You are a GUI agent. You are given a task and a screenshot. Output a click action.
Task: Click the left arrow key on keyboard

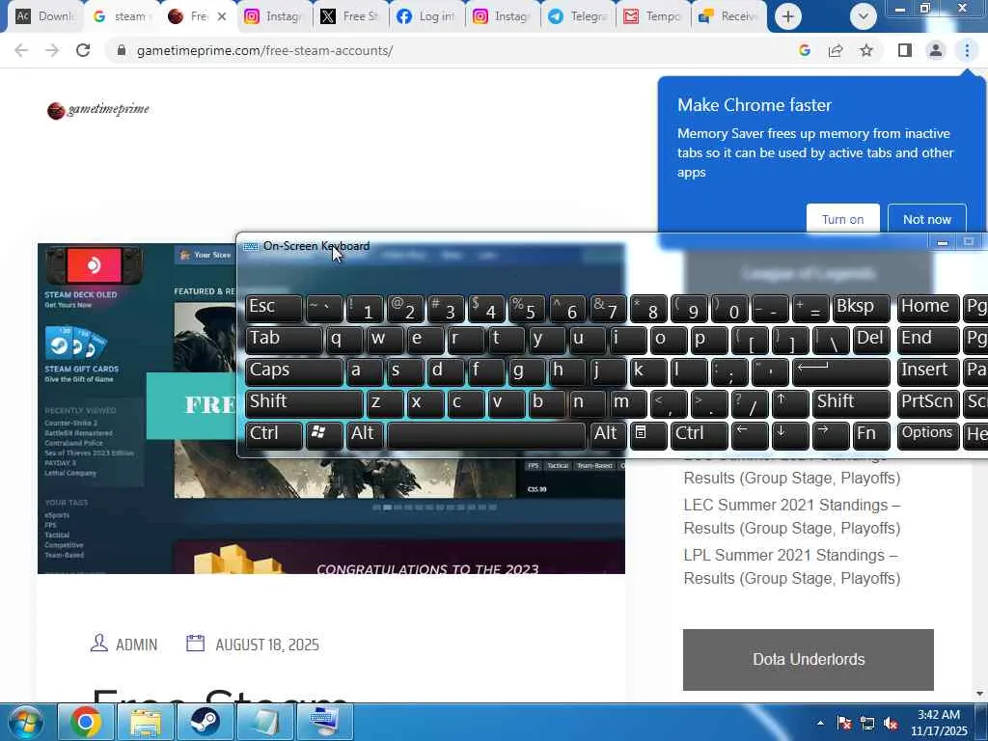[x=750, y=435]
